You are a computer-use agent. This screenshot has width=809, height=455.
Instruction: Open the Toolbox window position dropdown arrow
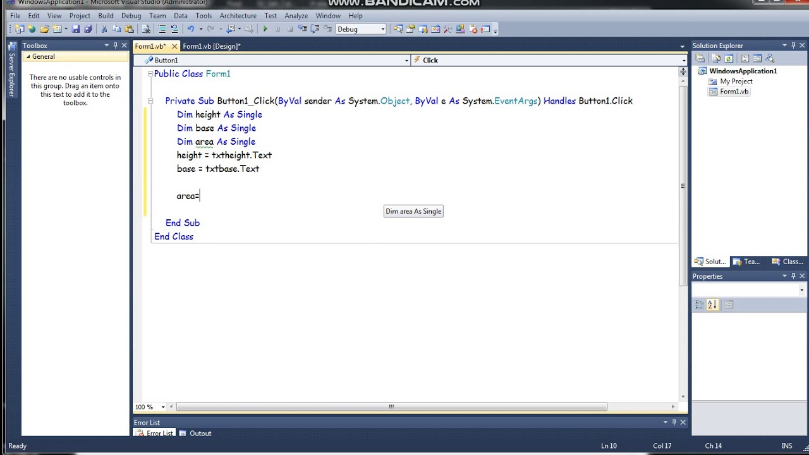107,45
